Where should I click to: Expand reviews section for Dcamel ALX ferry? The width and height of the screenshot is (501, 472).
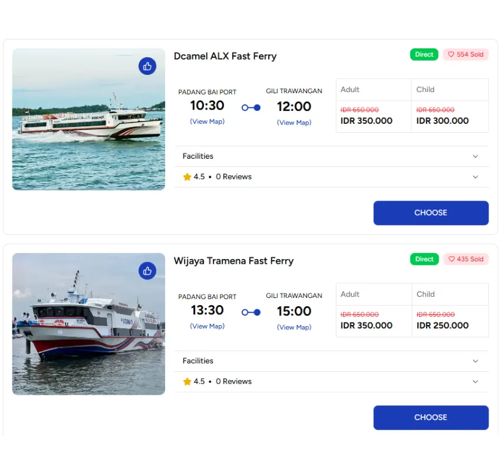point(475,177)
